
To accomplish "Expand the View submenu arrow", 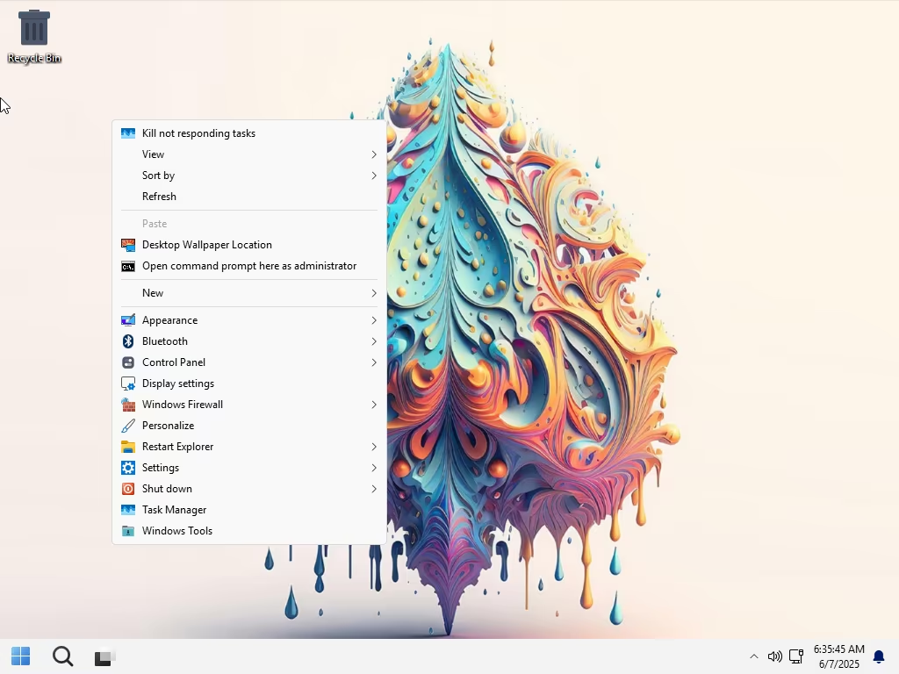I will (374, 154).
